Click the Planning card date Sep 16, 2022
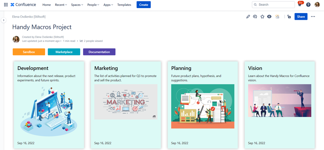The height and width of the screenshot is (150, 324). [x=180, y=143]
